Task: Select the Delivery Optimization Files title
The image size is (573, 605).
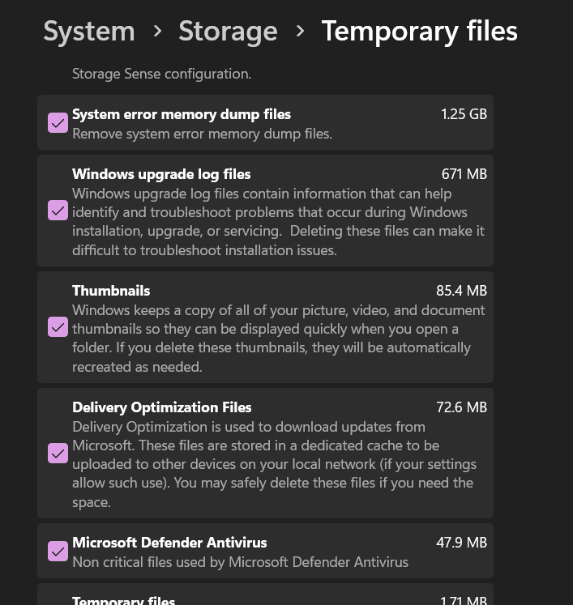Action: [162, 407]
